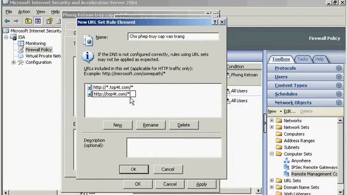Expand the URL Sets tree node
The image size is (348, 195).
pyautogui.click(x=272, y=180)
